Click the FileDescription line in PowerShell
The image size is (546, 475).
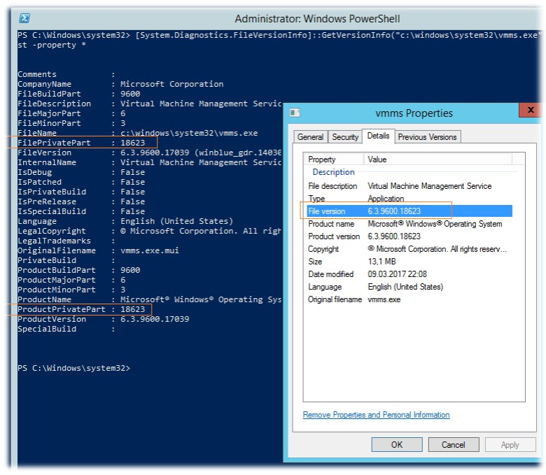pos(150,104)
